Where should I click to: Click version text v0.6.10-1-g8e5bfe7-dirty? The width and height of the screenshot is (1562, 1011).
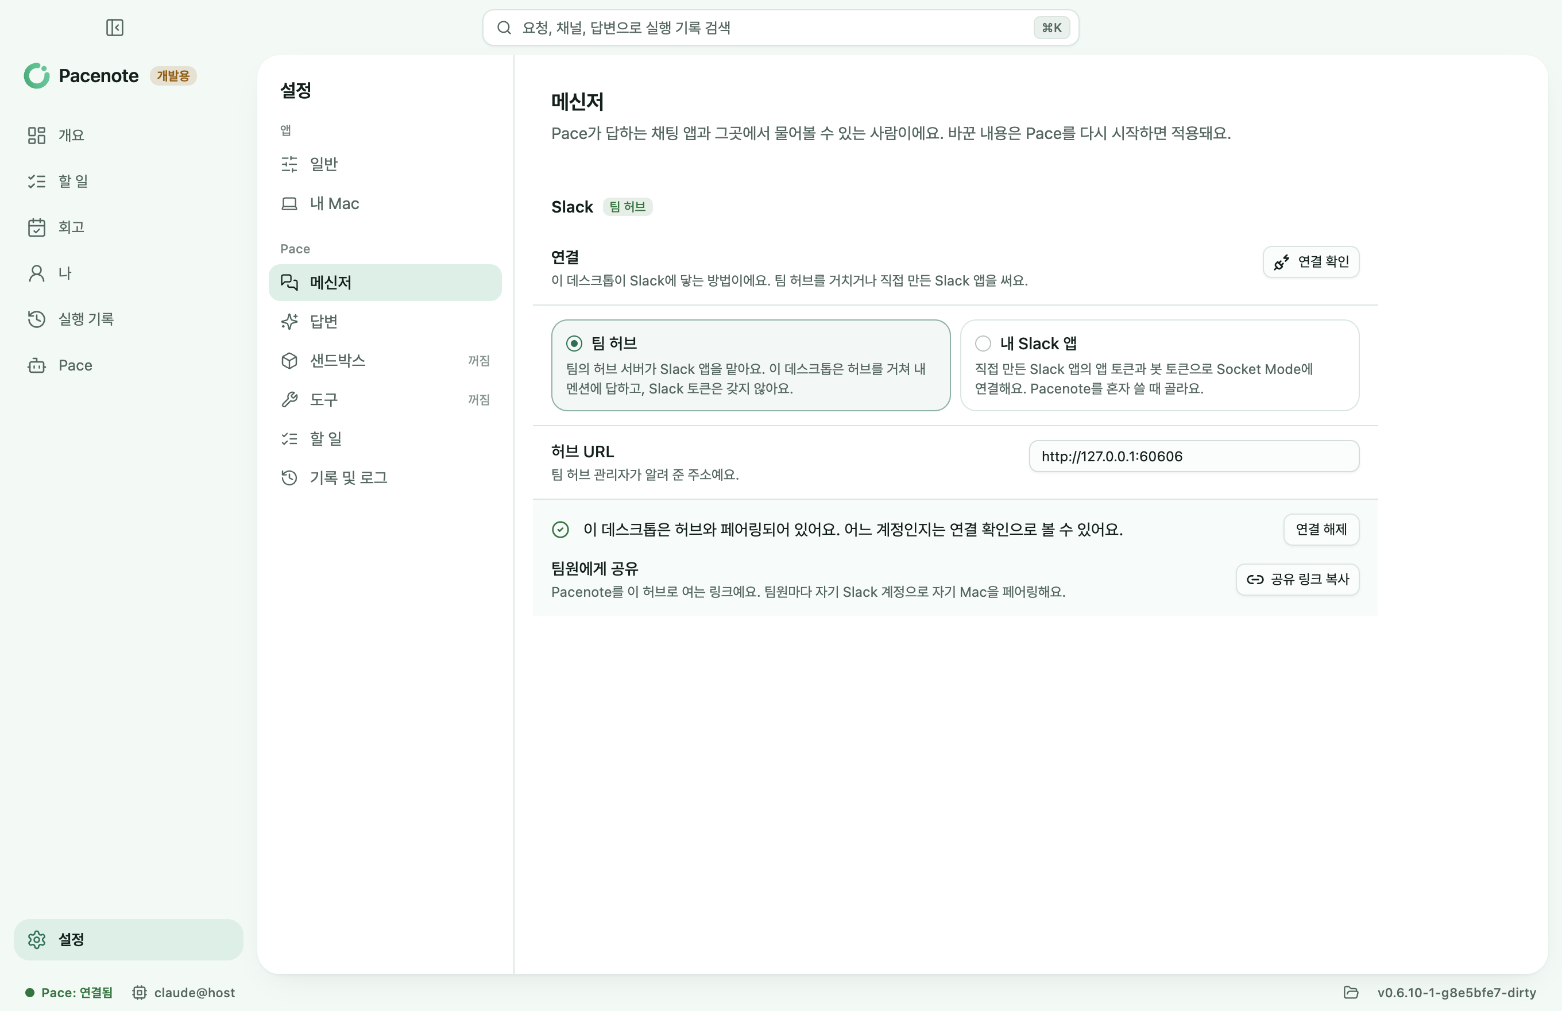1457,993
